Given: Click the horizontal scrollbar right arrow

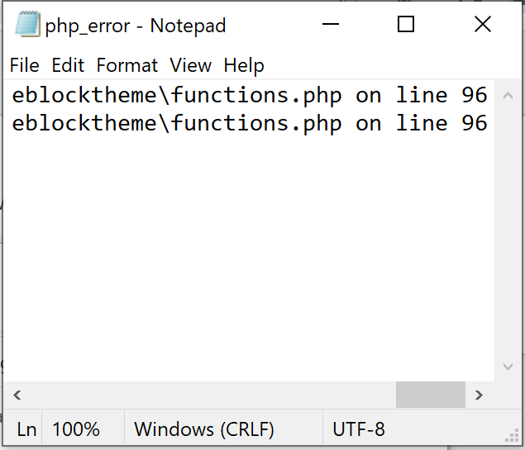Looking at the screenshot, I should pyautogui.click(x=480, y=396).
